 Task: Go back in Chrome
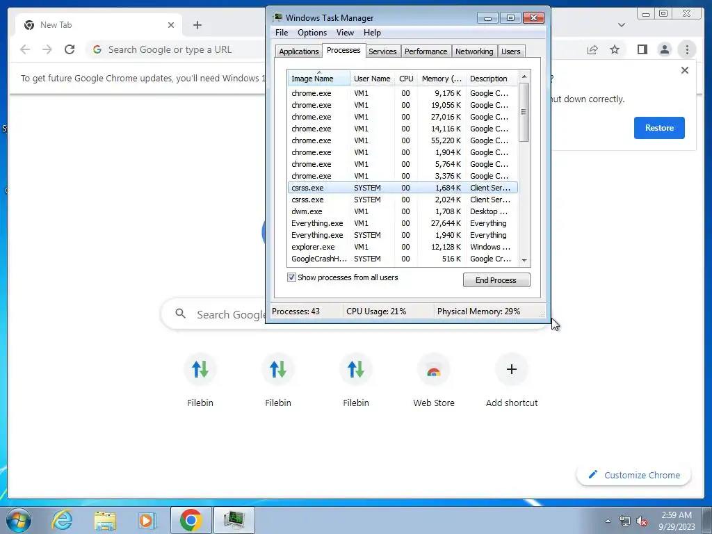25,49
